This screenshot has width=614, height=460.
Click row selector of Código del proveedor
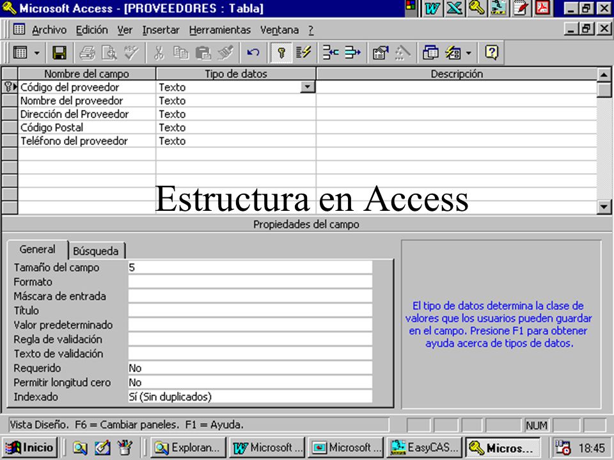coord(10,87)
